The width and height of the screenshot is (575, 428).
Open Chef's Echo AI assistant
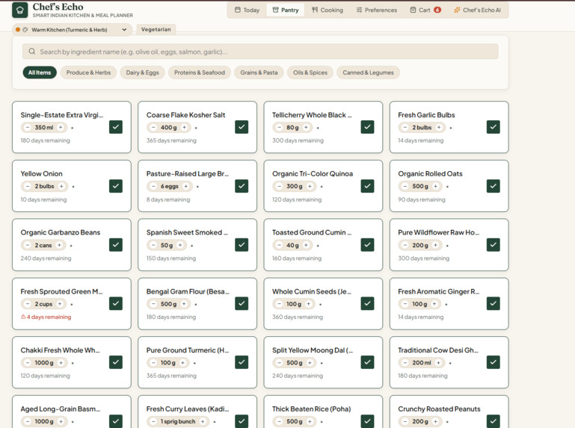(477, 10)
